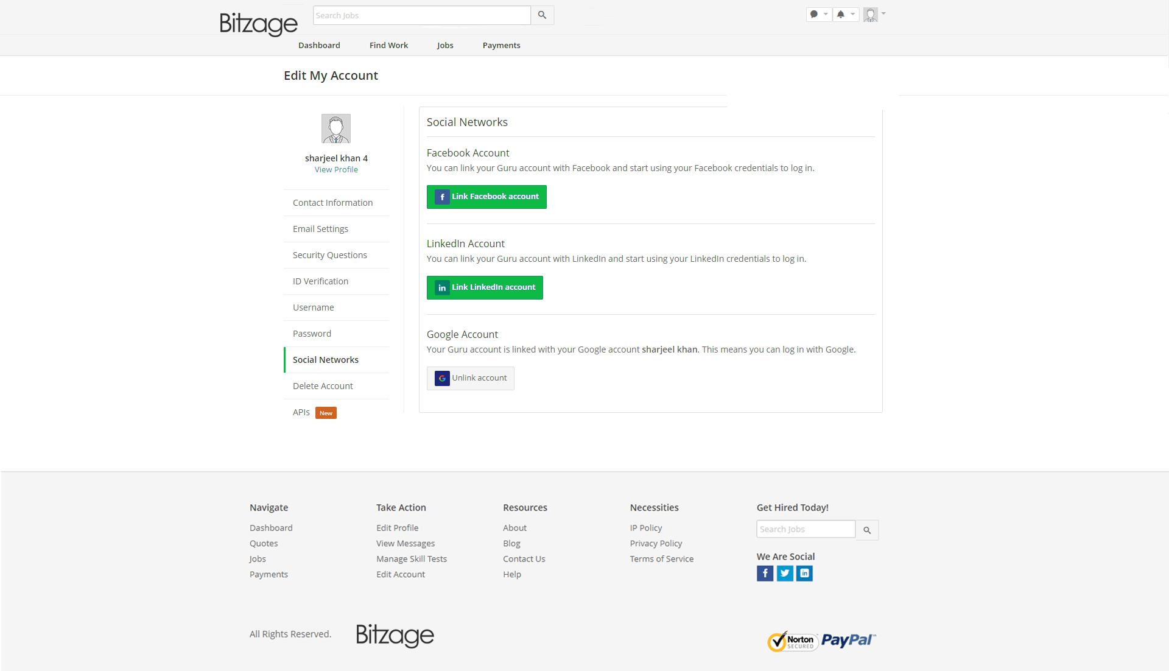Click the Bitzage logo in header

click(x=258, y=24)
